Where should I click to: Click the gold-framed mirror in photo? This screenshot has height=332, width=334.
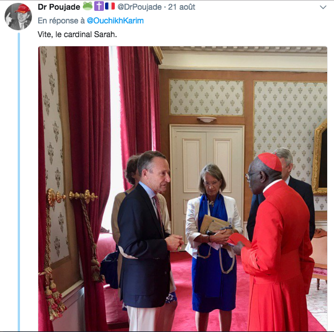pyautogui.click(x=320, y=158)
